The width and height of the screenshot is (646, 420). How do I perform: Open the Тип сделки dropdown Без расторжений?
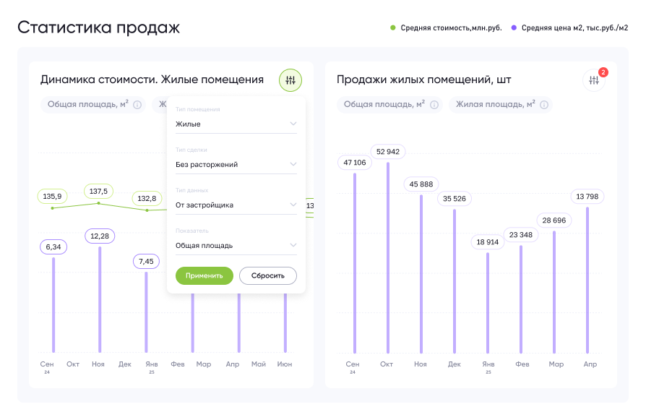236,164
